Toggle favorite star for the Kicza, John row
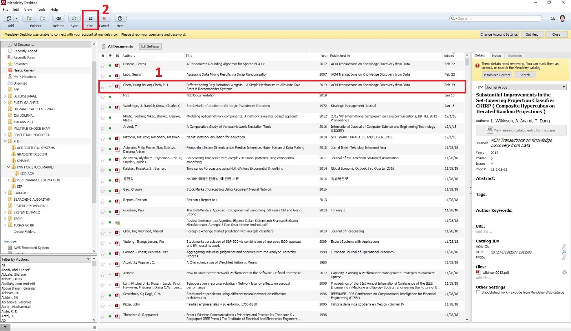Image resolution: width=571 pixels, height=331 pixels. pyautogui.click(x=103, y=306)
